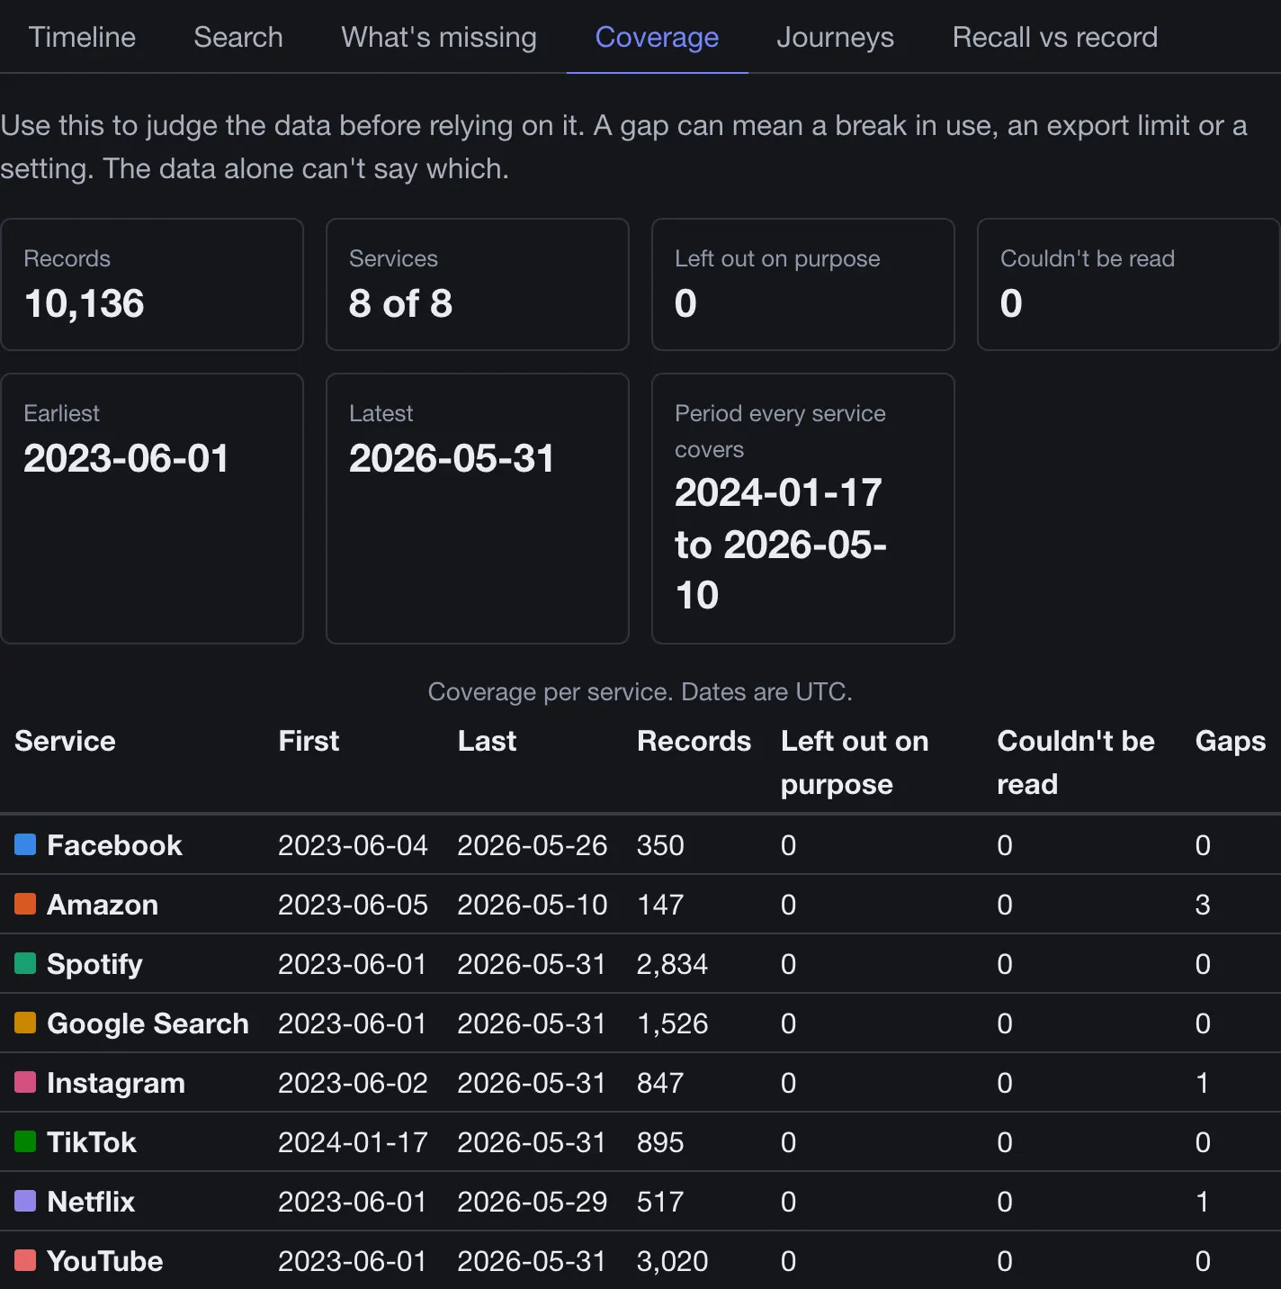Click the orange Amazon color swatch
Image resolution: width=1281 pixels, height=1289 pixels.
pyautogui.click(x=25, y=904)
